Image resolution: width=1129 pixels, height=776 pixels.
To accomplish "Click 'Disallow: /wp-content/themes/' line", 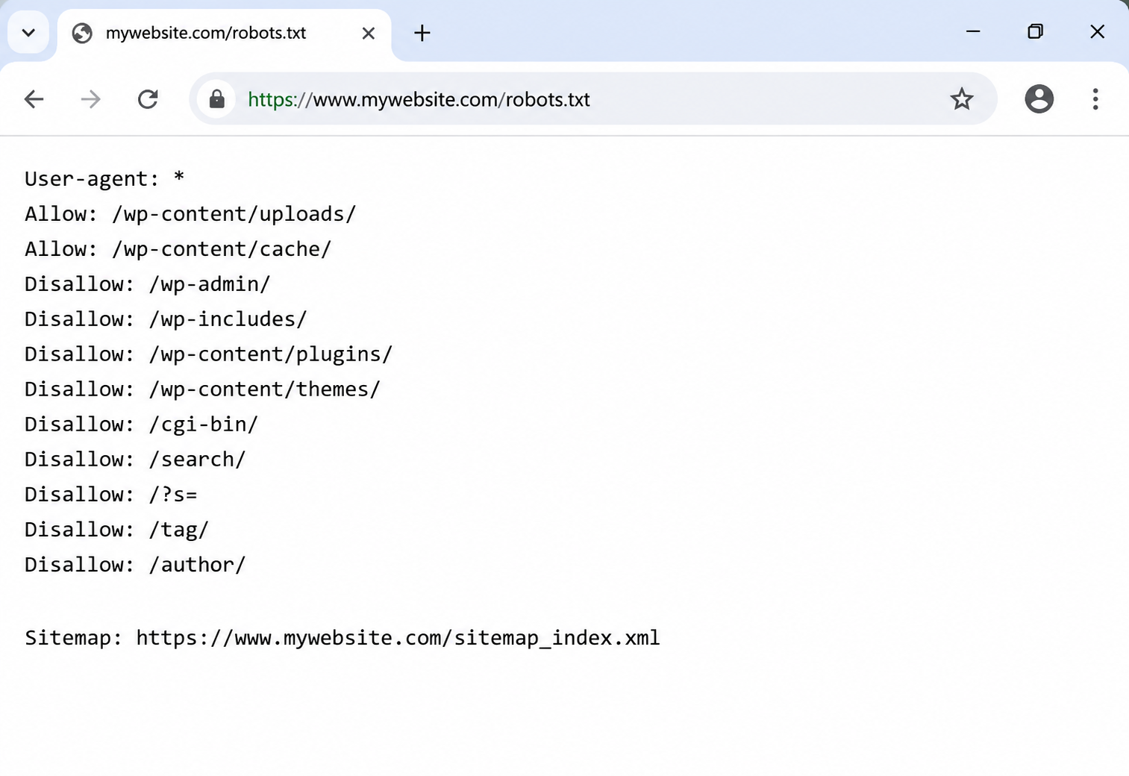I will coord(203,389).
